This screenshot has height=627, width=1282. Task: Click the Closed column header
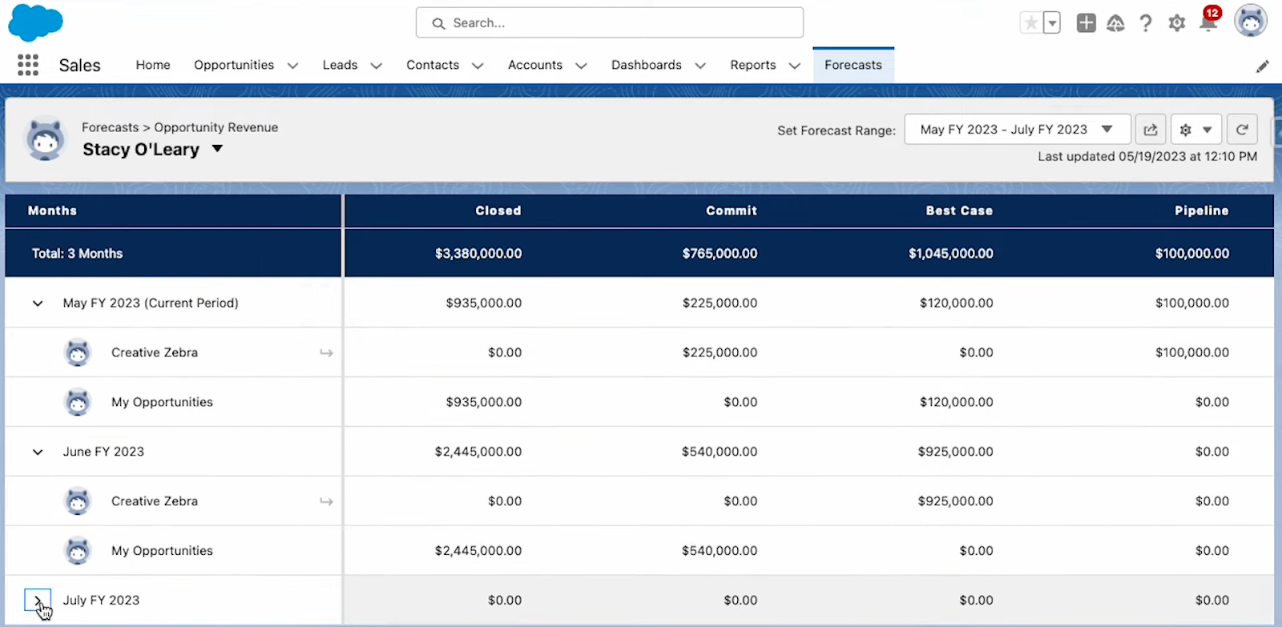point(498,211)
